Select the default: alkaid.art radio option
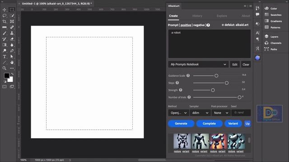 tap(223, 25)
